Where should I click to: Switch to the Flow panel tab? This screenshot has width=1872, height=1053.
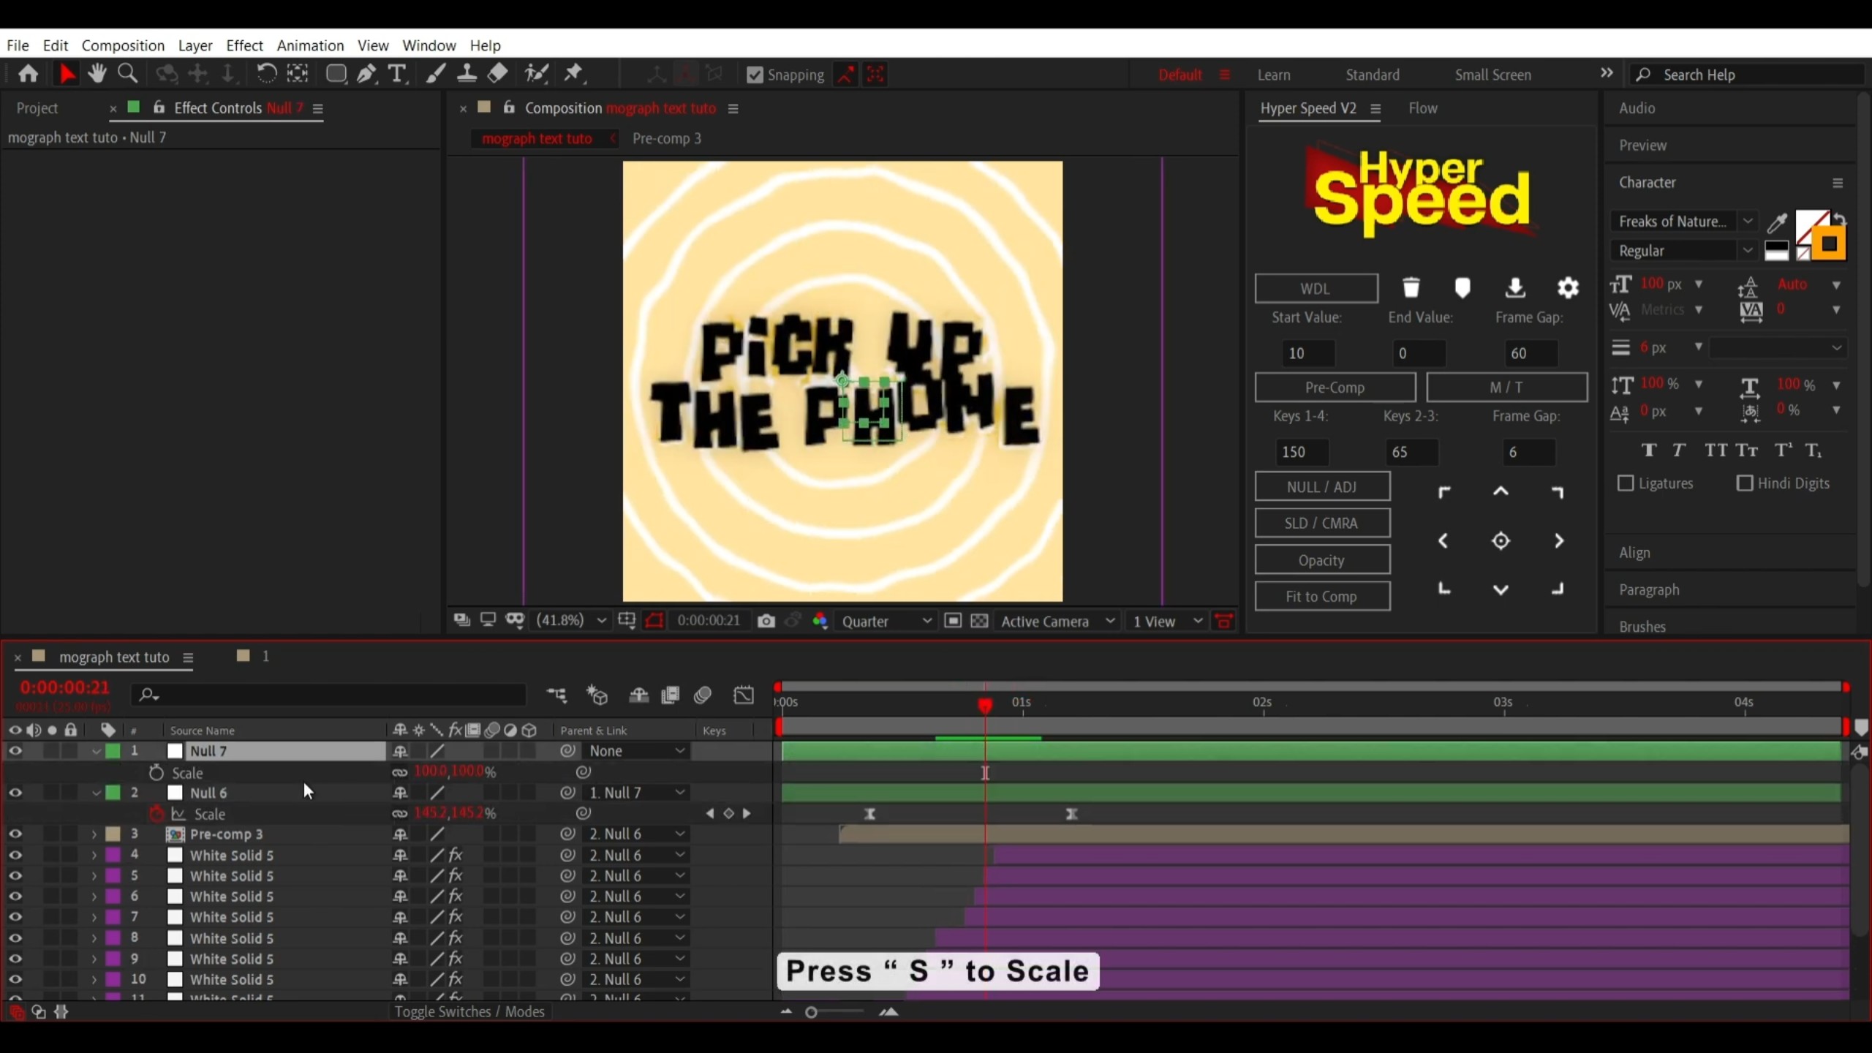[x=1422, y=108]
